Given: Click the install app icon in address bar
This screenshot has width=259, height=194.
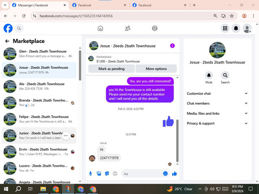Looking at the screenshot, I should 223,16.
